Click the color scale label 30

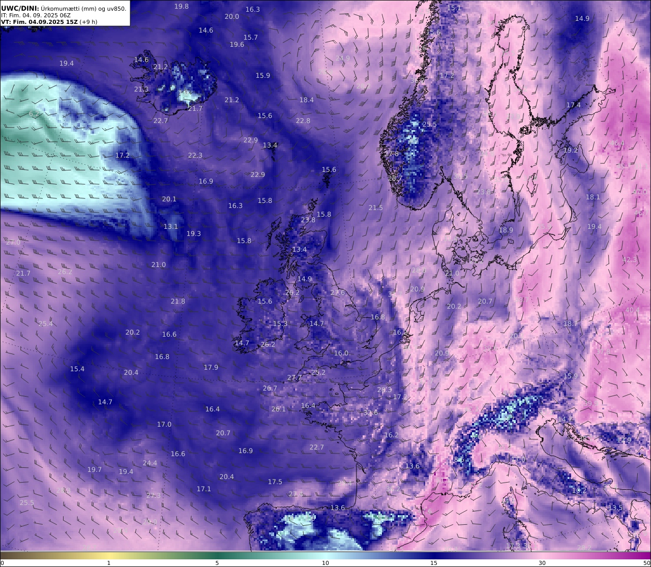click(x=542, y=563)
